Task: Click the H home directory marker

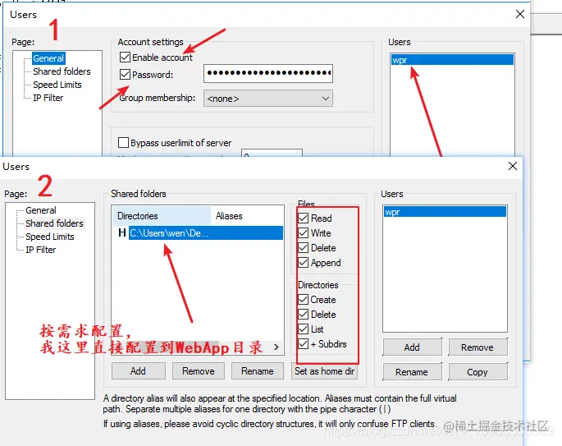Action: pyautogui.click(x=122, y=233)
